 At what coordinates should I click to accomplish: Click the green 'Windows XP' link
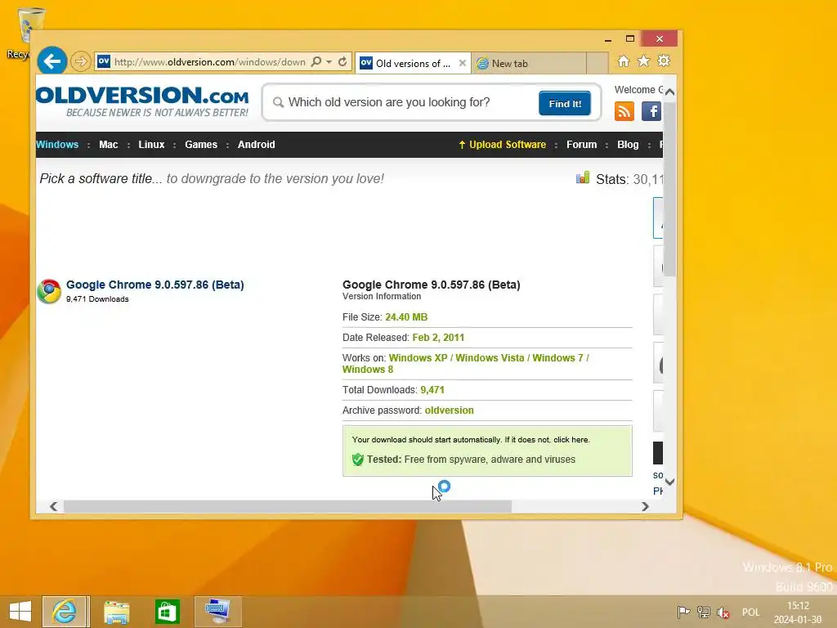[418, 358]
